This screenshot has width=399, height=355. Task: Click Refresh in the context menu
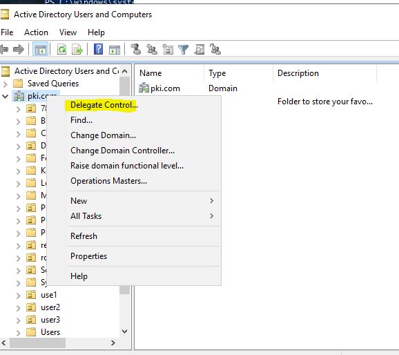coord(84,236)
